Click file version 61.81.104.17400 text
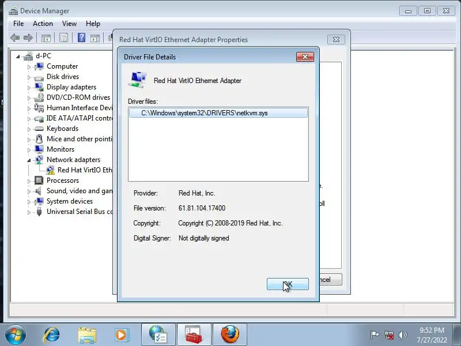 click(x=202, y=208)
